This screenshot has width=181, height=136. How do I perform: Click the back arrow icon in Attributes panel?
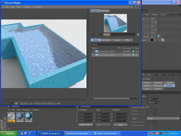coord(156,75)
